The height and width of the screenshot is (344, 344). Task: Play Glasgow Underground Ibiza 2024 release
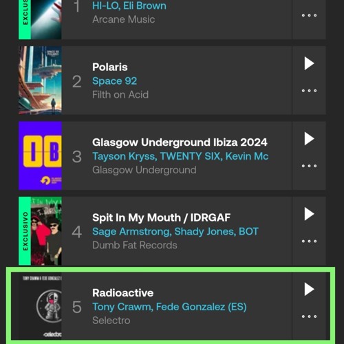pyautogui.click(x=309, y=139)
